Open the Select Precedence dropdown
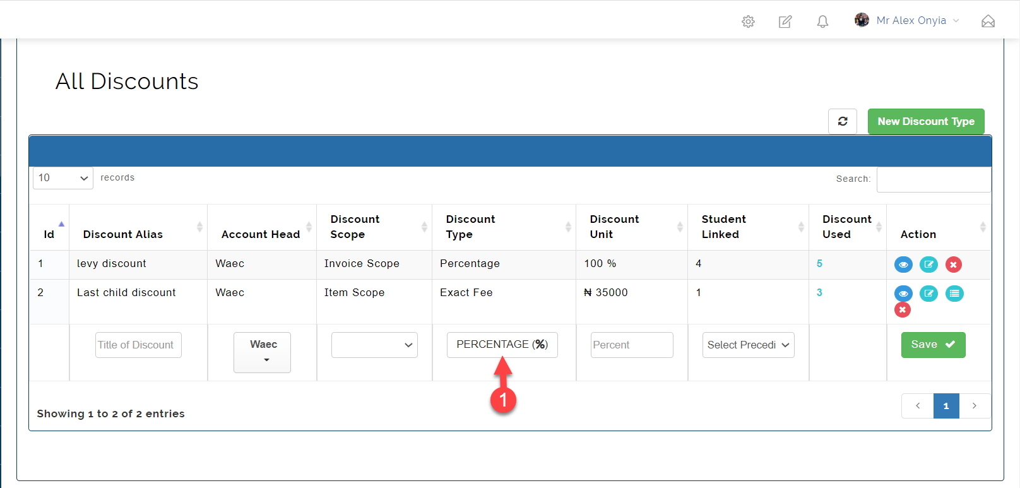The height and width of the screenshot is (488, 1020). [x=748, y=345]
